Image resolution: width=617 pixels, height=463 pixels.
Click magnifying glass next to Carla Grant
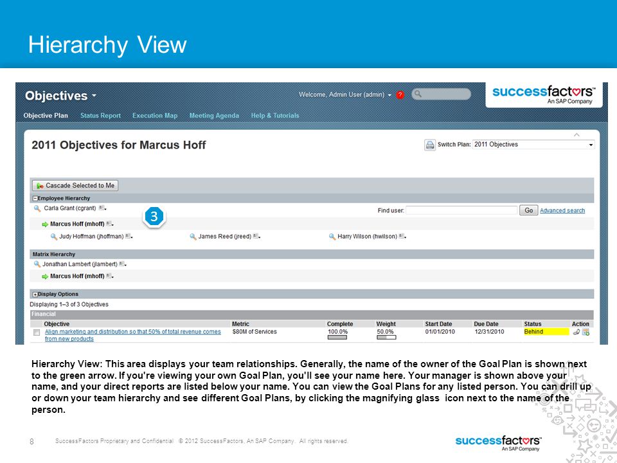tap(37, 208)
